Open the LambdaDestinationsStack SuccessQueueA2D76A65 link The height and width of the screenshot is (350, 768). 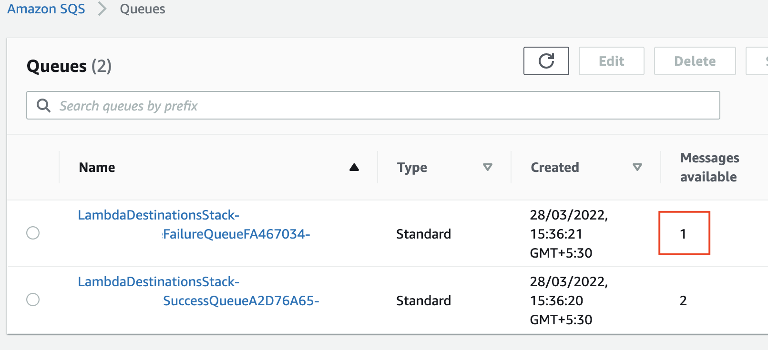(198, 291)
